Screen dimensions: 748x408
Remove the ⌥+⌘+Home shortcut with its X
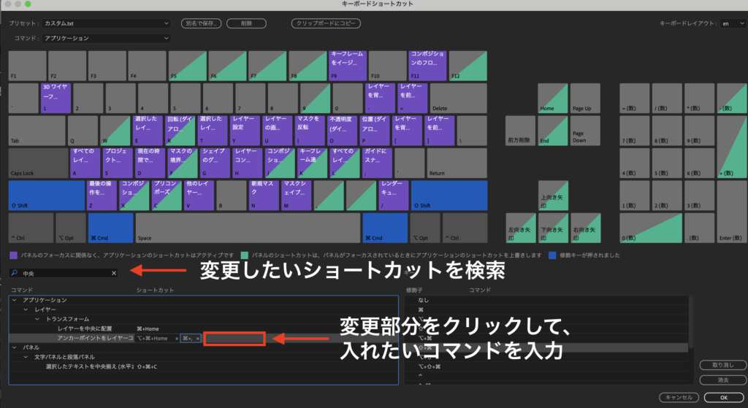pyautogui.click(x=177, y=339)
